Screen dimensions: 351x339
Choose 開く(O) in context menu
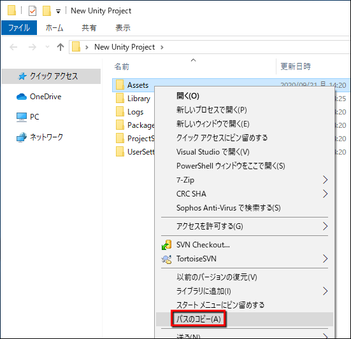pos(187,96)
